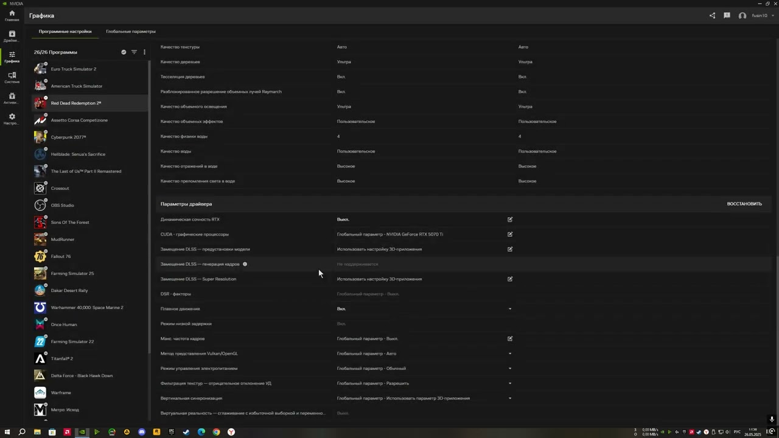Select American Truck Simulator in list
Viewport: 779px width, 438px height.
pyautogui.click(x=90, y=86)
